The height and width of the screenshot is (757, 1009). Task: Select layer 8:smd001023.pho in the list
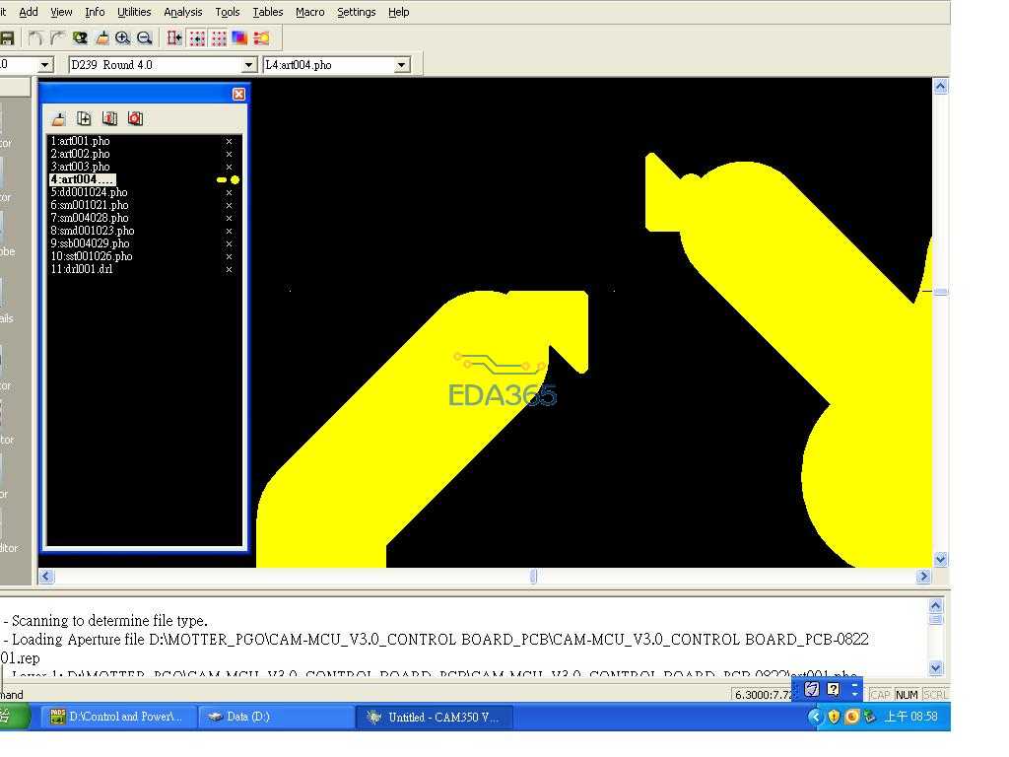pos(93,231)
